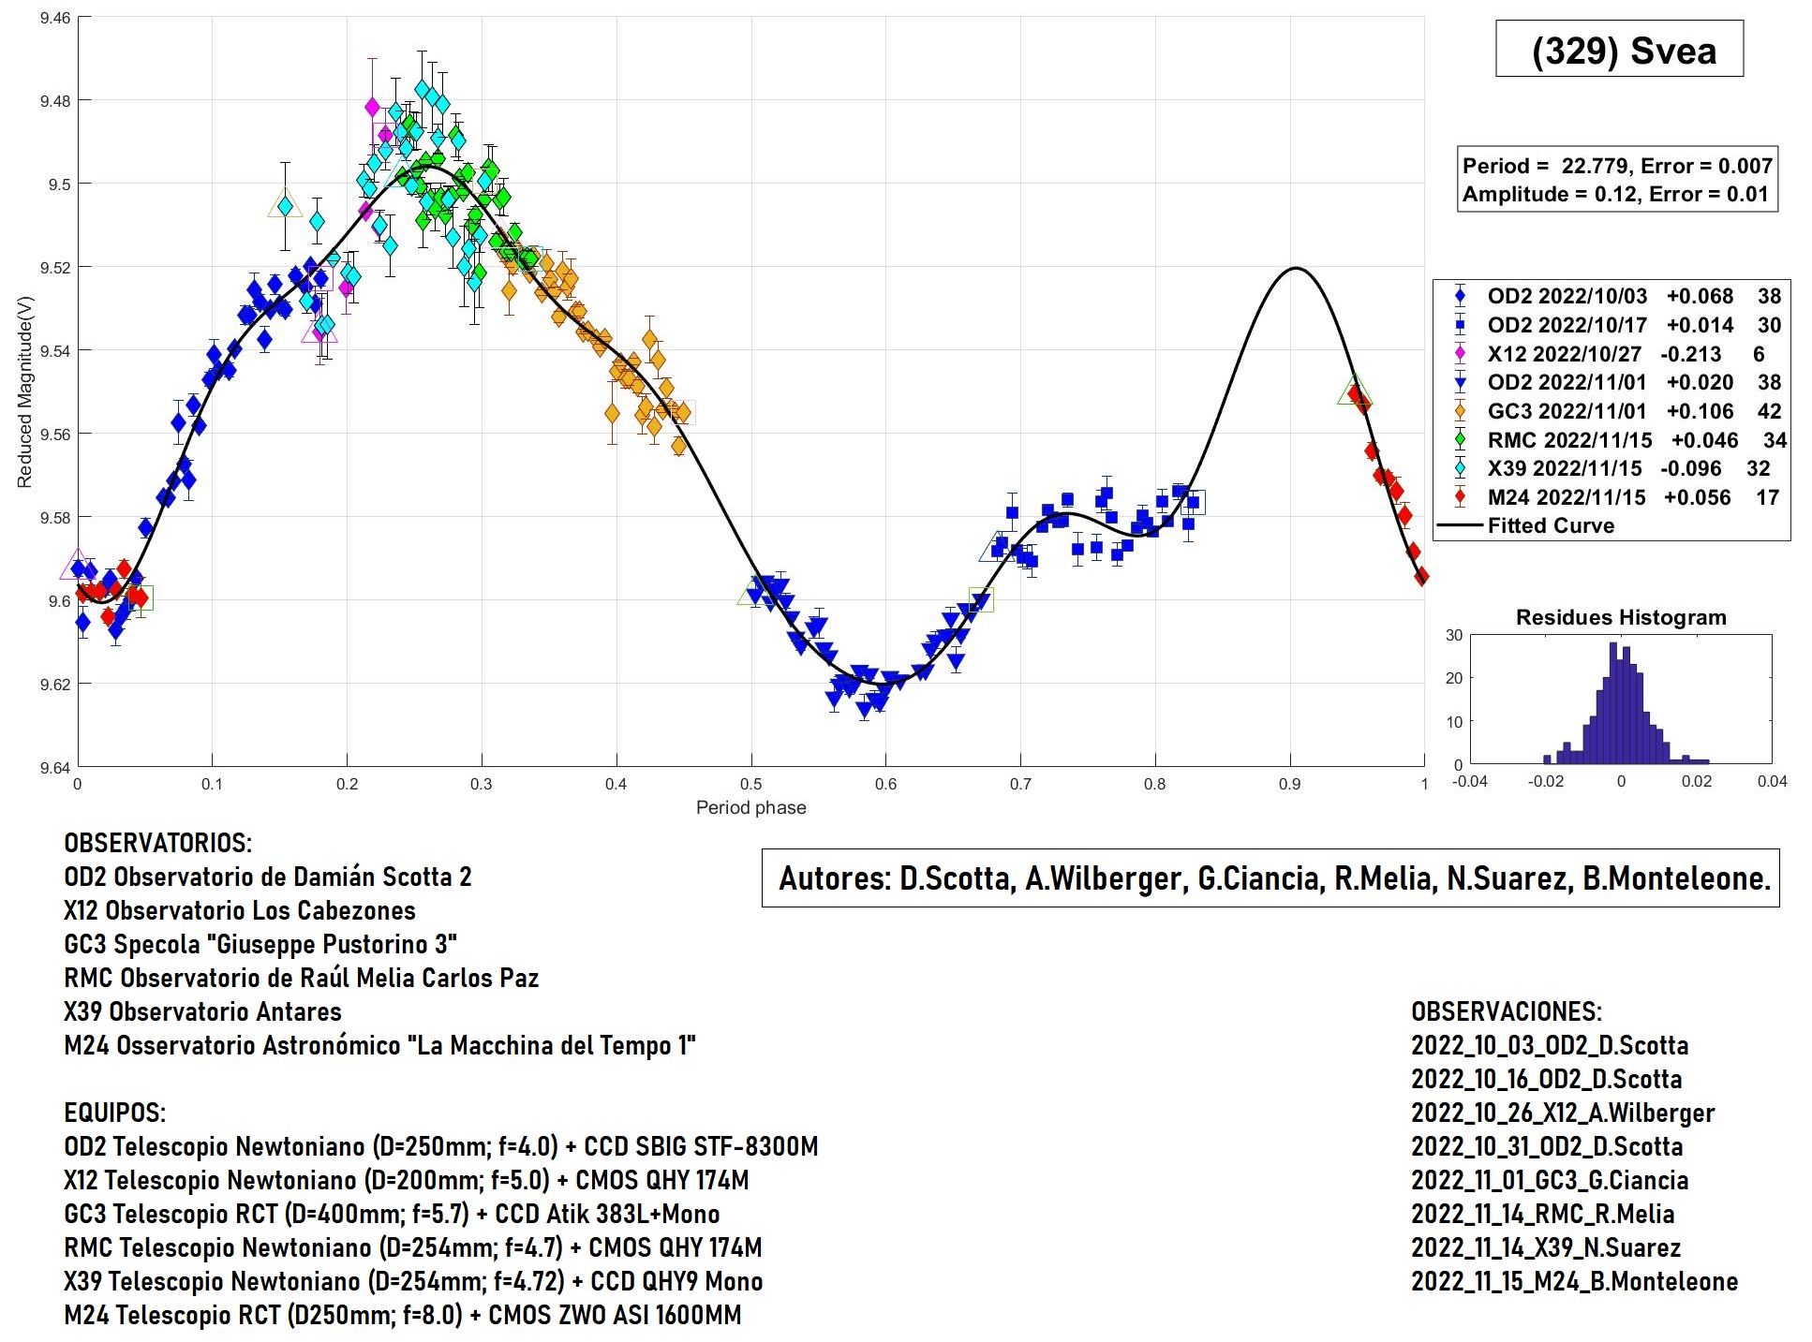The image size is (1812, 1342).
Task: Click the 'Period = 22.779, Error = 0.007' text
Action: tap(1617, 166)
